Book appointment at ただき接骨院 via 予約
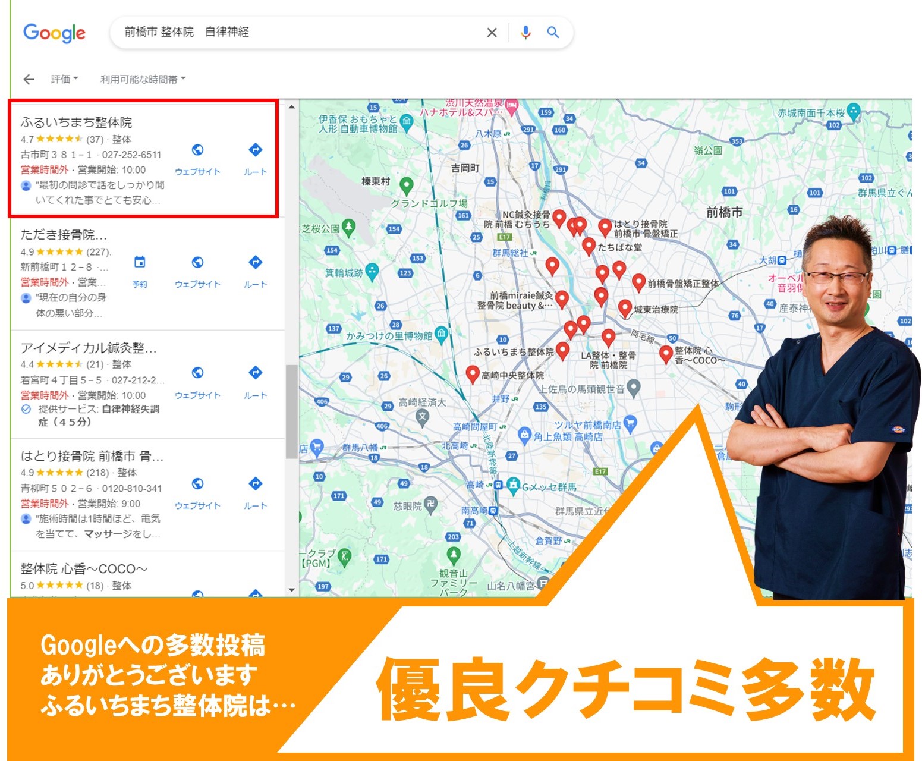Screen dimensions: 922x761 140,272
